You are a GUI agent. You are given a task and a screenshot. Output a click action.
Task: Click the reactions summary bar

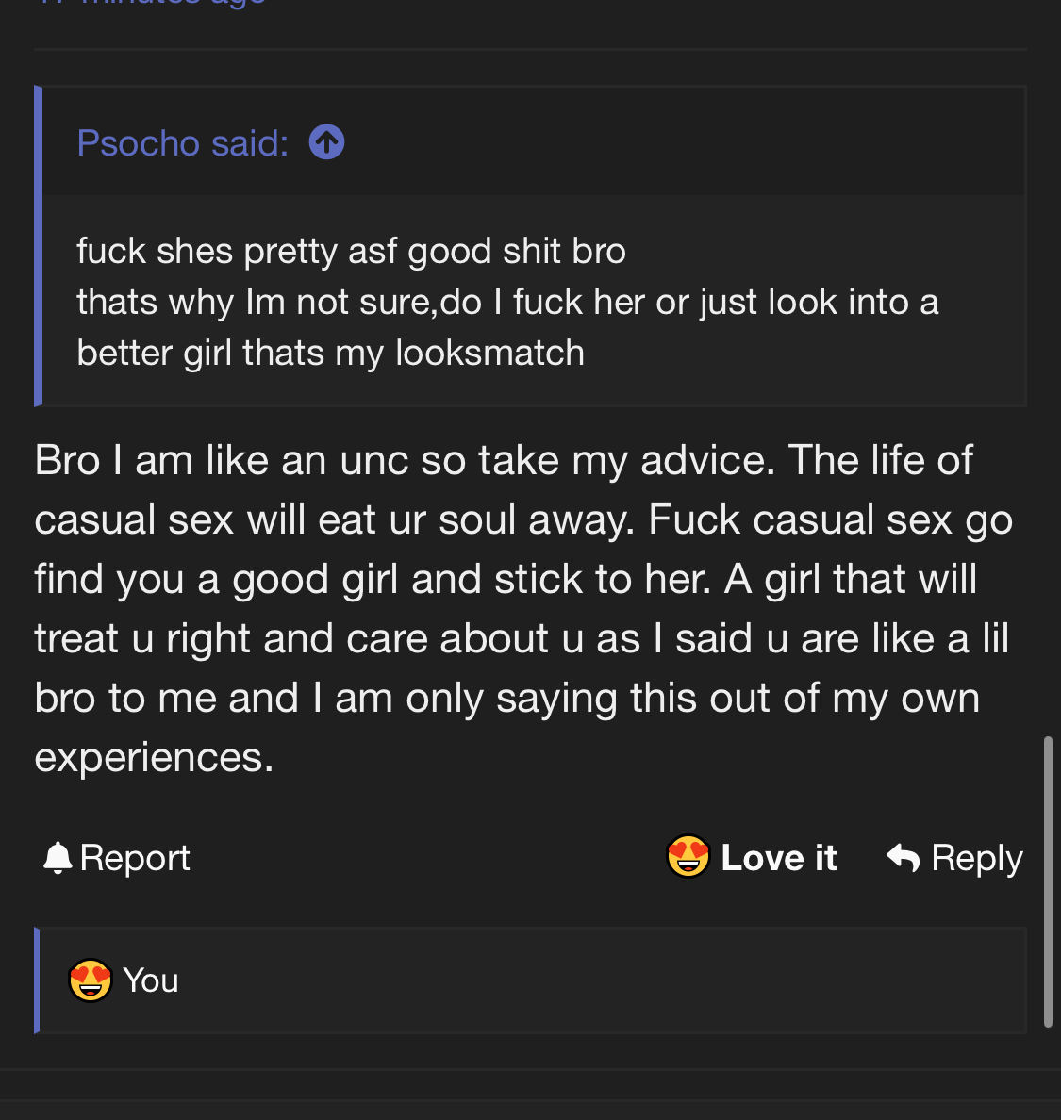click(x=531, y=980)
